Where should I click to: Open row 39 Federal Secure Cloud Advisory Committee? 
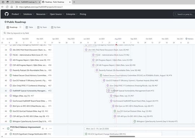click(x=30, y=76)
